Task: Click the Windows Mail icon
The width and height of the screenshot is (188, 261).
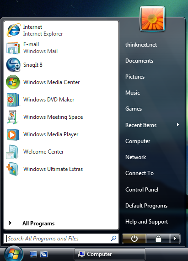Action: point(13,48)
